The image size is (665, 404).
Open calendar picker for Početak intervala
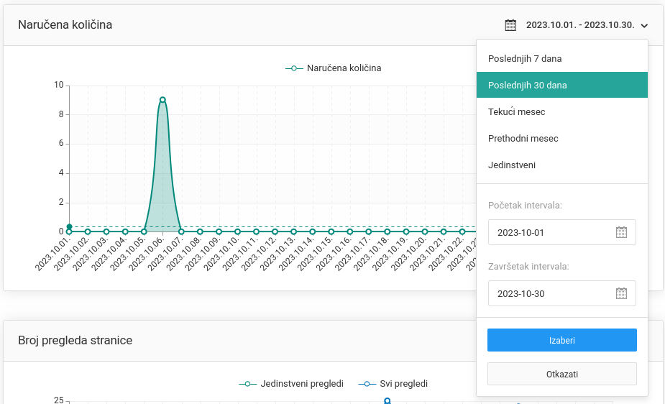[x=621, y=232]
